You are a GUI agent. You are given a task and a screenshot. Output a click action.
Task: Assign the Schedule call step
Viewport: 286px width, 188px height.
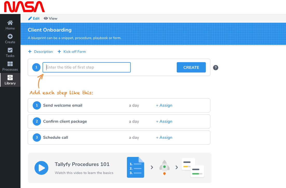click(164, 138)
